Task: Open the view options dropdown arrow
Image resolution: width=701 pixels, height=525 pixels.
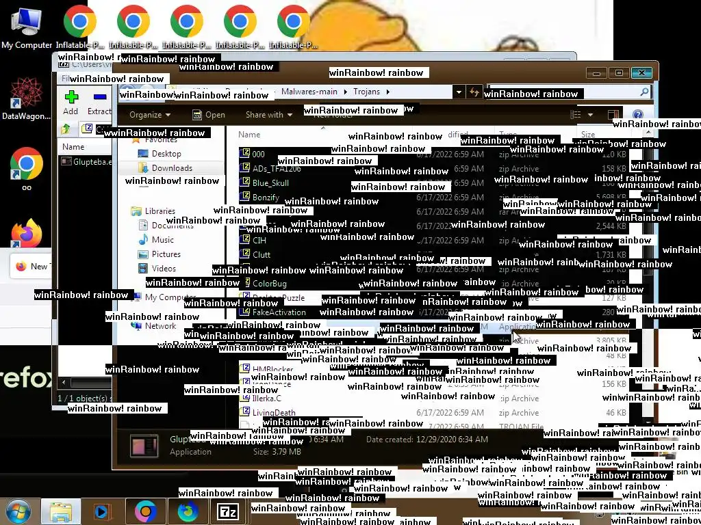Action: point(590,115)
